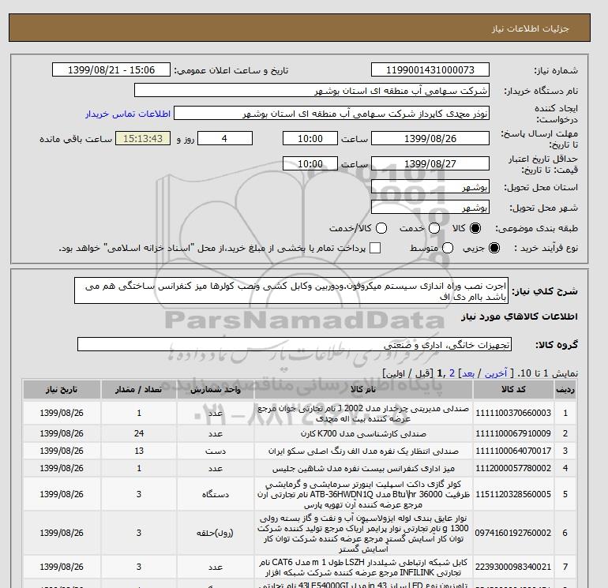The height and width of the screenshot is (588, 608).
Task: Select product code 1111100067910009
Action: point(513,433)
